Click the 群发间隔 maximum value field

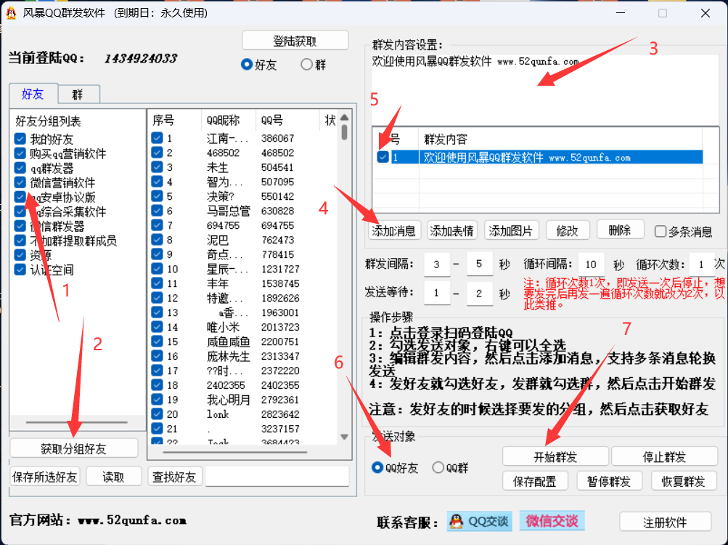click(479, 264)
